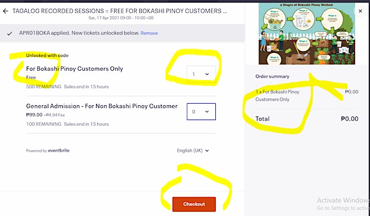Click the Bokashi Pinoy Method stages image
Viewport: 370px width, 216px height.
point(307,33)
